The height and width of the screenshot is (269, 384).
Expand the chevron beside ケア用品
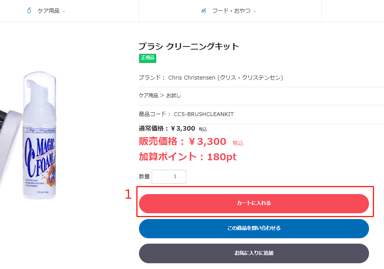click(x=64, y=11)
